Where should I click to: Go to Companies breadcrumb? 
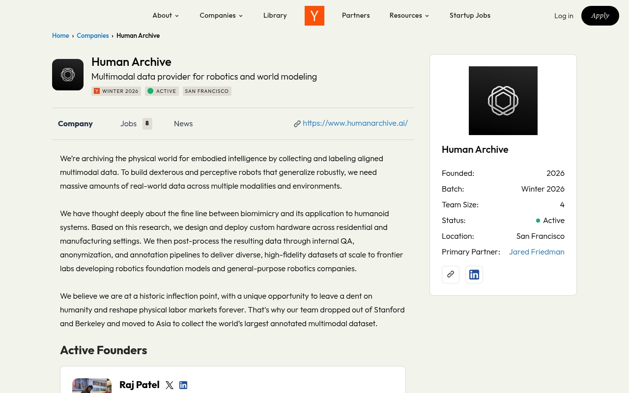pos(93,35)
